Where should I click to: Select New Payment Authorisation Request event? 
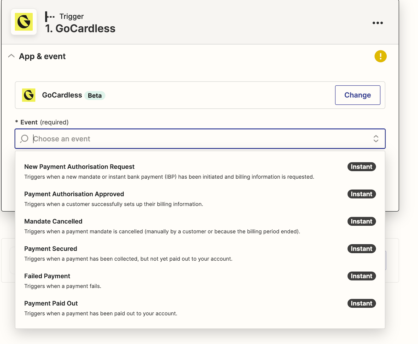79,167
